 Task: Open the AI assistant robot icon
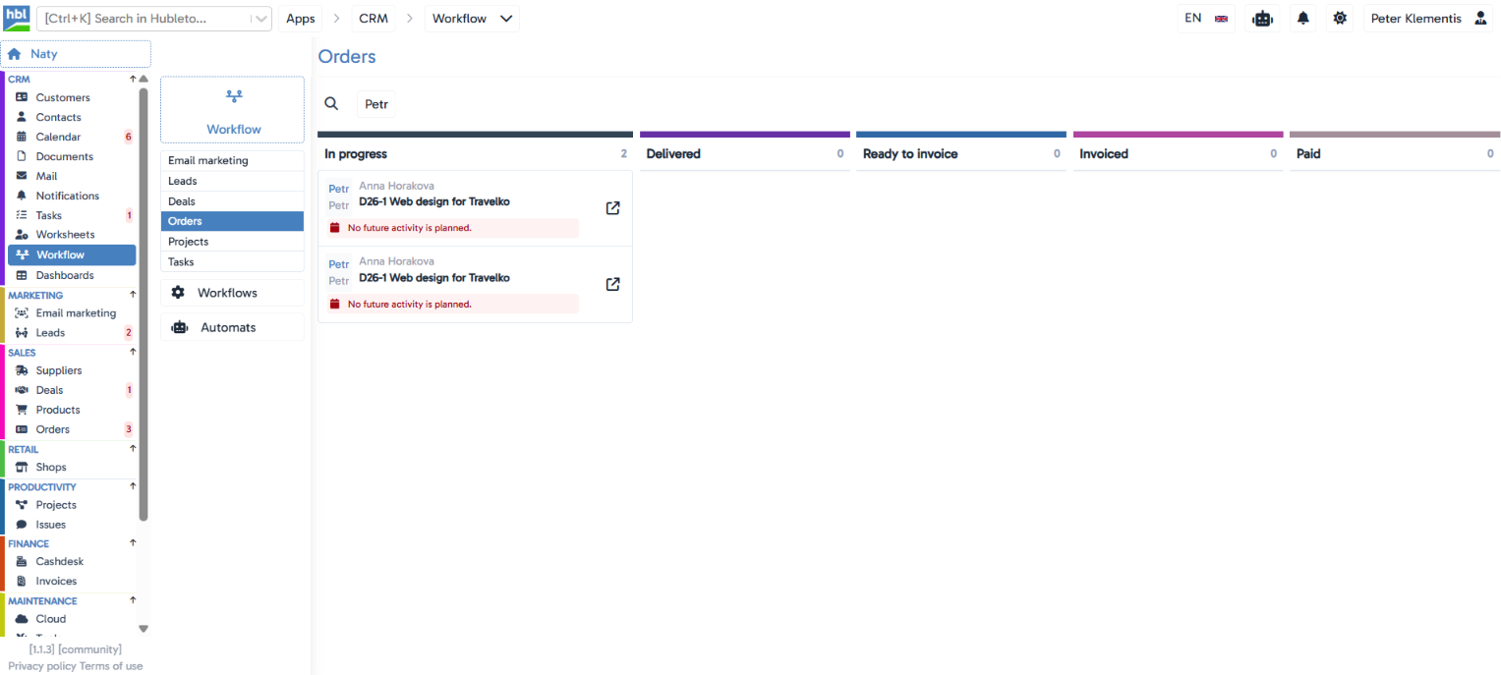click(1262, 19)
